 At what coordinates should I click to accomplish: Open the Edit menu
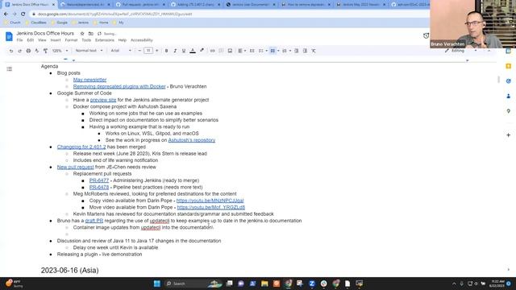[31, 40]
